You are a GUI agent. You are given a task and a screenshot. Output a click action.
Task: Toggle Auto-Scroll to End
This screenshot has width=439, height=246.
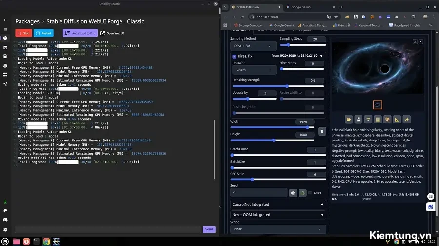(80, 33)
